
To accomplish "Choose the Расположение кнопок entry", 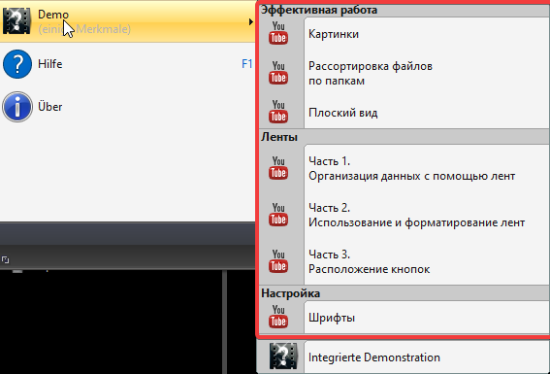I will pyautogui.click(x=369, y=269).
